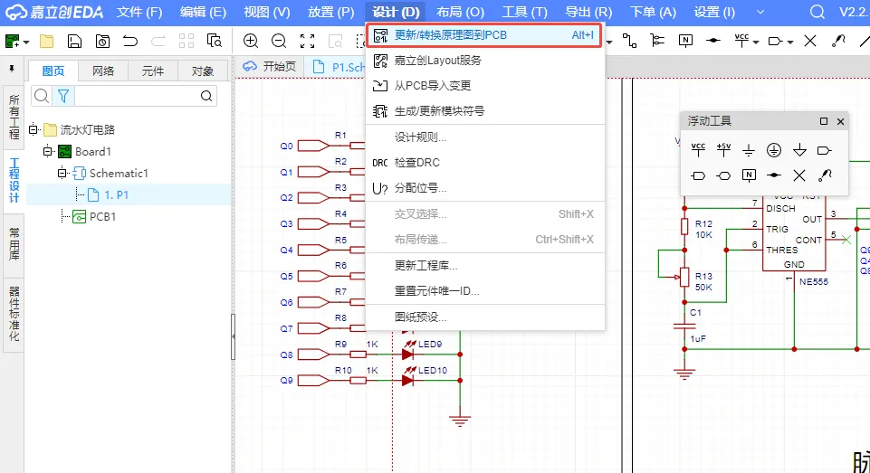Select PCB1 in the project tree

point(102,217)
